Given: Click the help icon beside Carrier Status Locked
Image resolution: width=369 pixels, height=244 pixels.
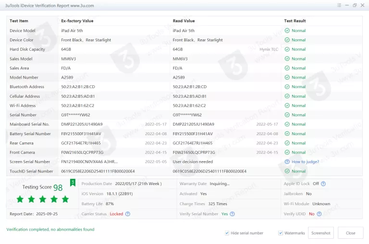Looking at the screenshot, I should (x=127, y=214).
